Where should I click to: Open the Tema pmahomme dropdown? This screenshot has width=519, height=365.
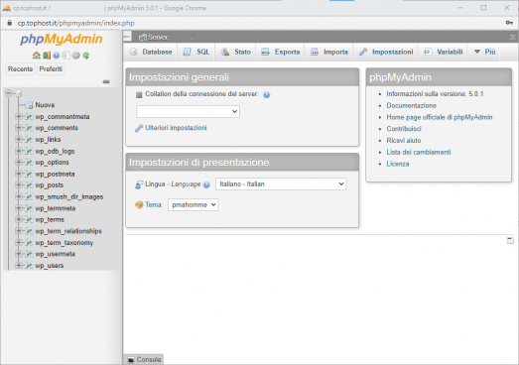tap(193, 205)
